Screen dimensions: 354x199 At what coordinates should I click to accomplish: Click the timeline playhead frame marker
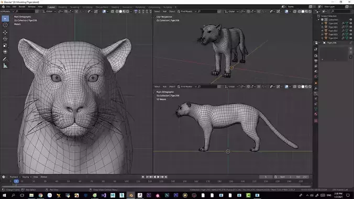(x=16, y=181)
